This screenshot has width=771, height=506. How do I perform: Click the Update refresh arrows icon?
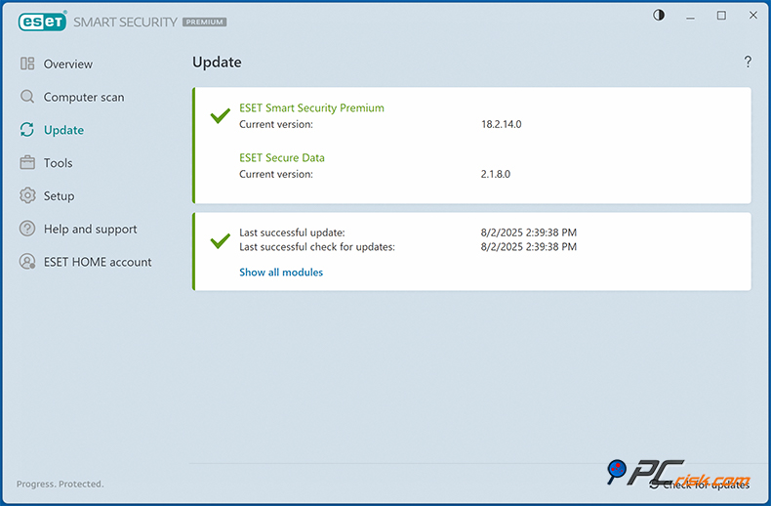tap(27, 130)
